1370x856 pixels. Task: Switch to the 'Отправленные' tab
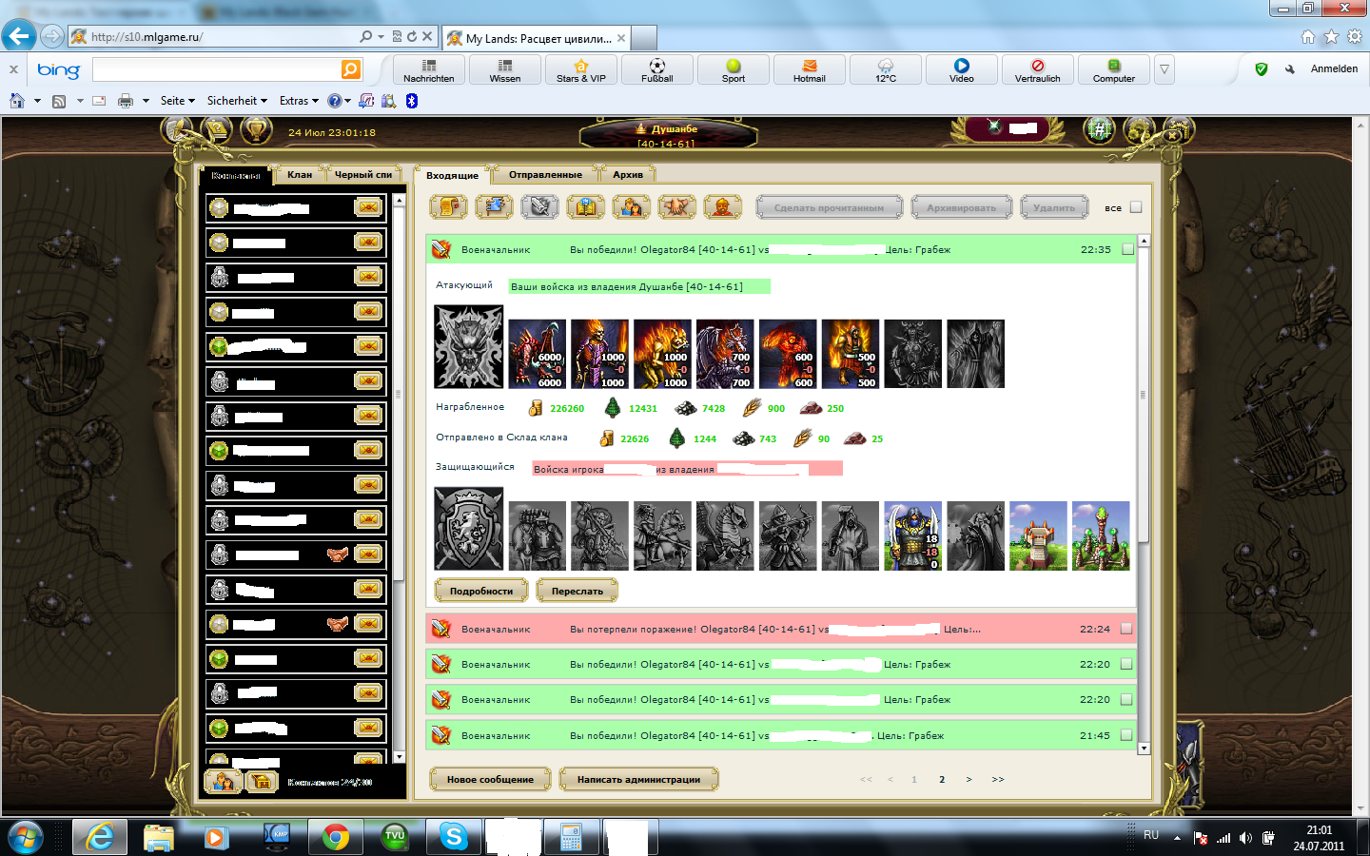point(545,174)
